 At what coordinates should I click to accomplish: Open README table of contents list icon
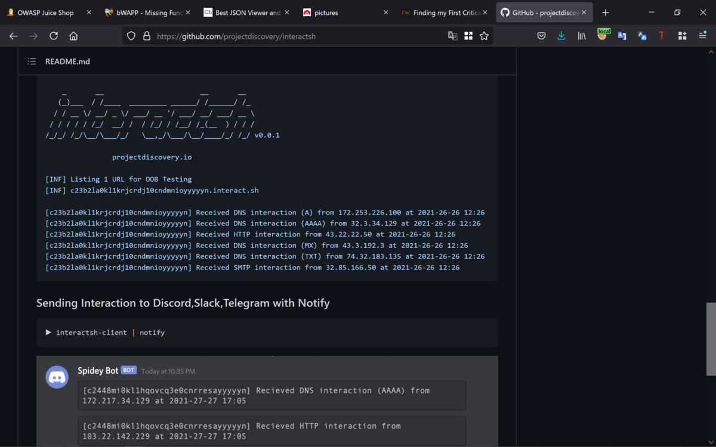click(x=31, y=61)
